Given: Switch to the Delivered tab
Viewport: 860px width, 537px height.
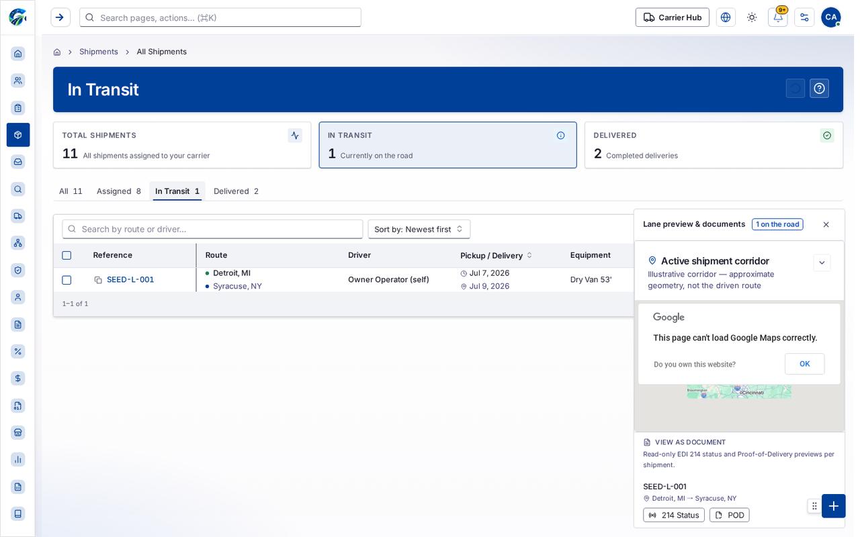Looking at the screenshot, I should tap(236, 191).
